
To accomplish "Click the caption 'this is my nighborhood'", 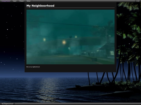I will click(x=33, y=67).
